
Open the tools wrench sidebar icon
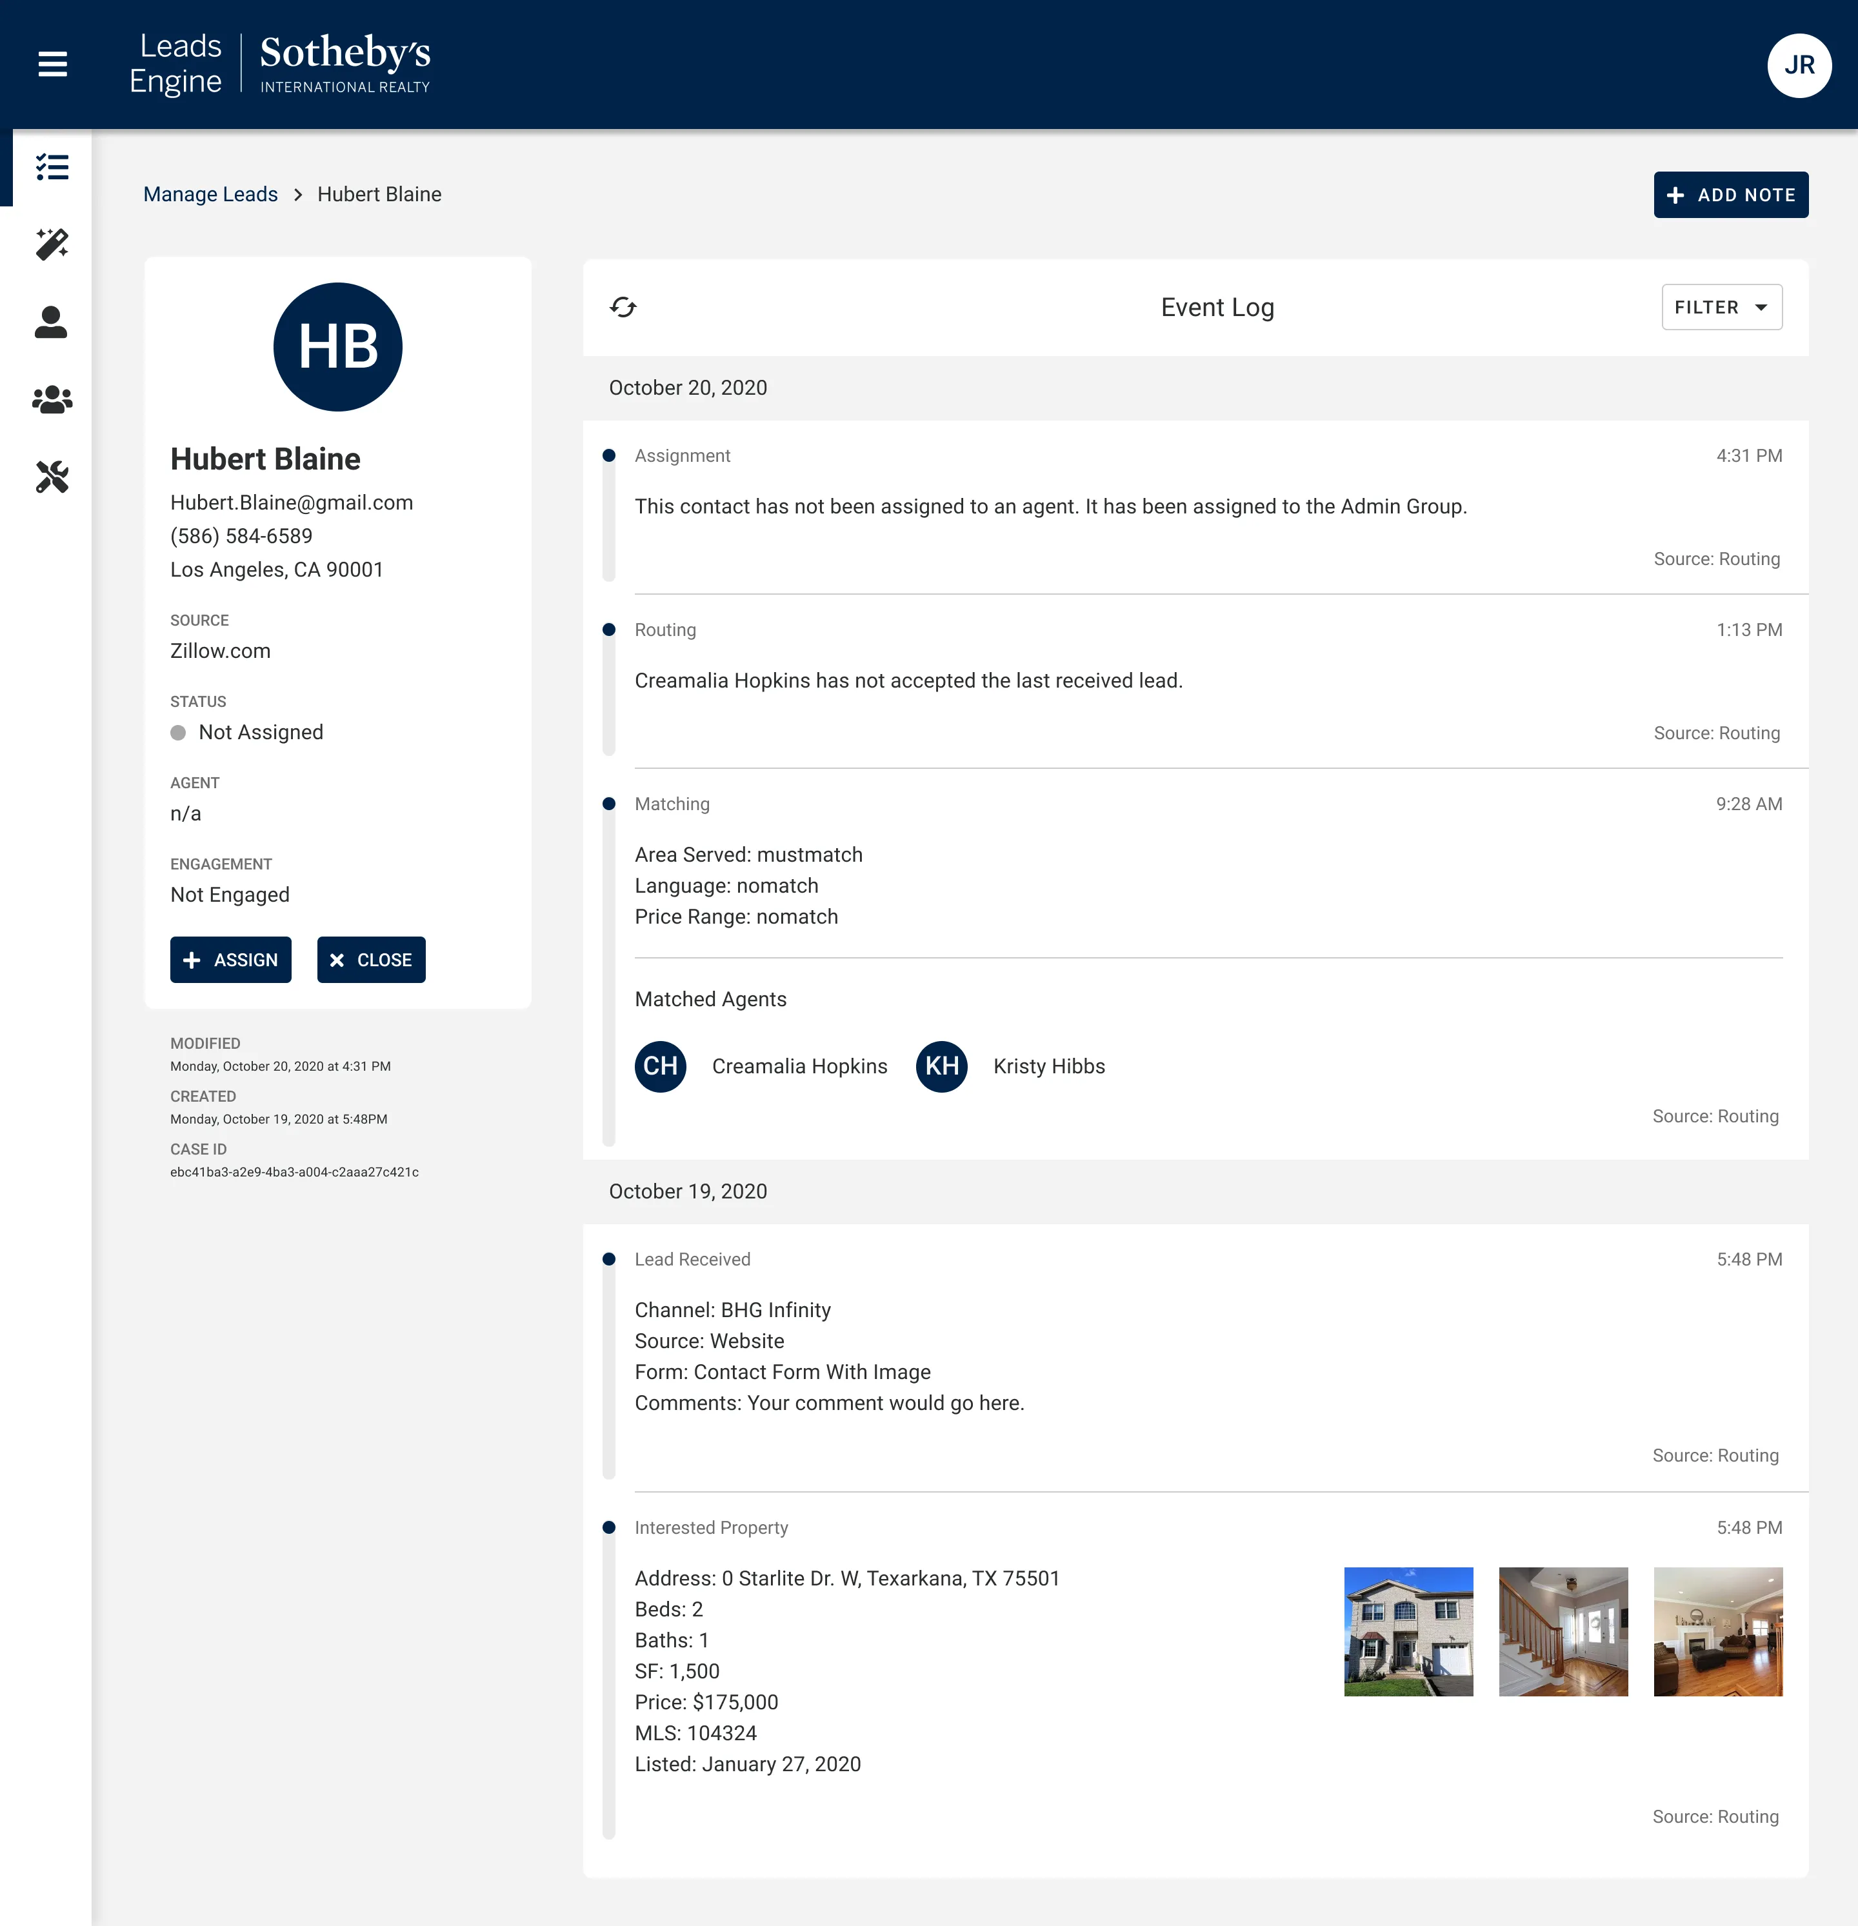(52, 477)
